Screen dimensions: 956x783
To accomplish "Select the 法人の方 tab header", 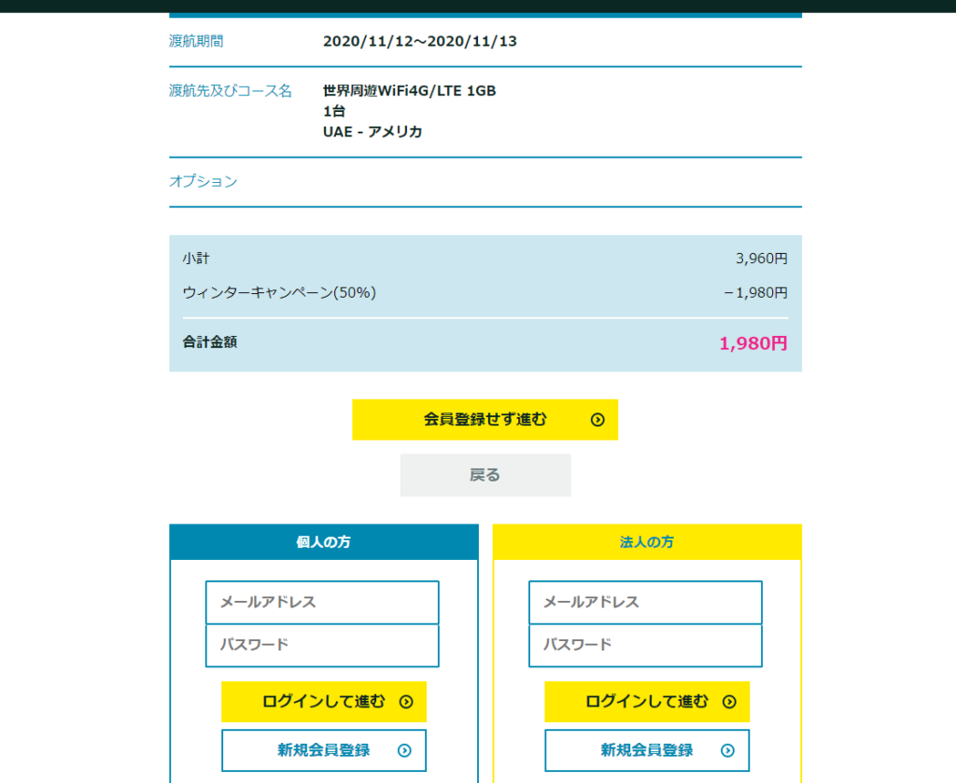I will point(647,541).
